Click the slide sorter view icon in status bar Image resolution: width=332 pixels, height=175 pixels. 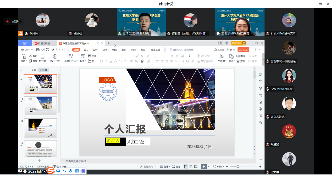click(x=191, y=167)
